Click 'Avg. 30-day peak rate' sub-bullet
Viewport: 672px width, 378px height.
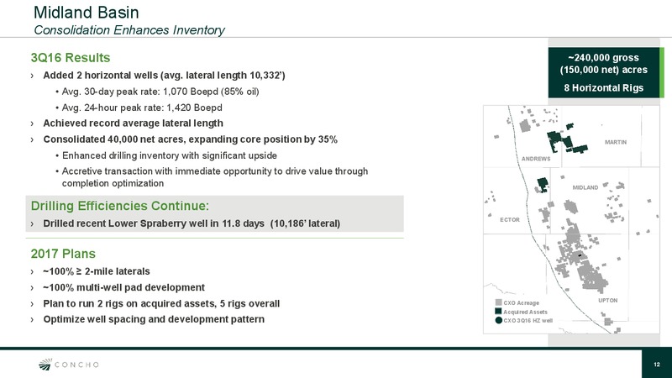click(160, 92)
